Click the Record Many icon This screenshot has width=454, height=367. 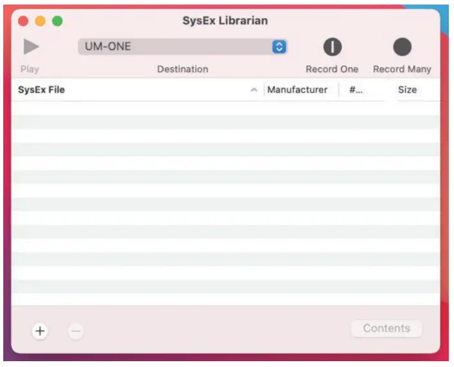tap(402, 47)
